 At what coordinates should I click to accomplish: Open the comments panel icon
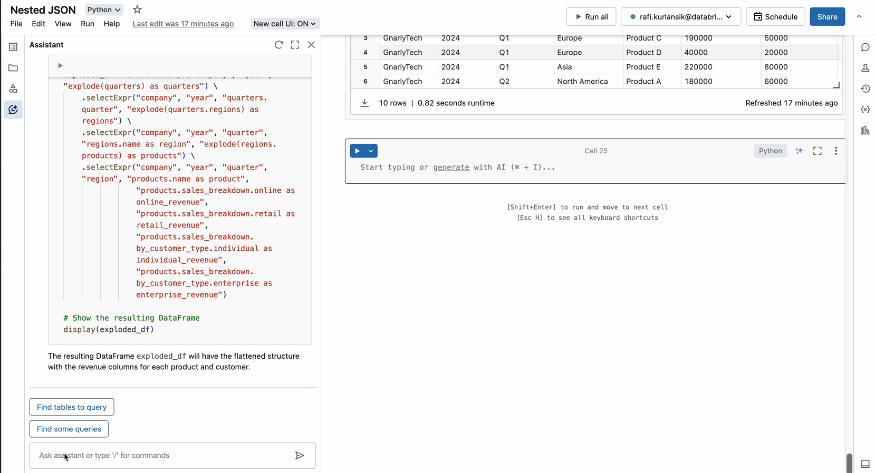[865, 47]
